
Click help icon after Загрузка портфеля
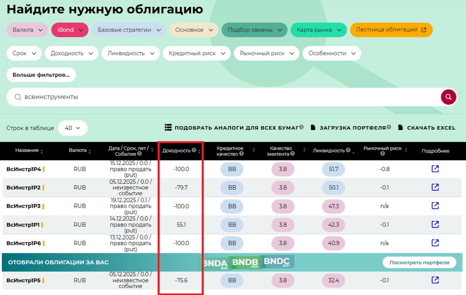389,127
